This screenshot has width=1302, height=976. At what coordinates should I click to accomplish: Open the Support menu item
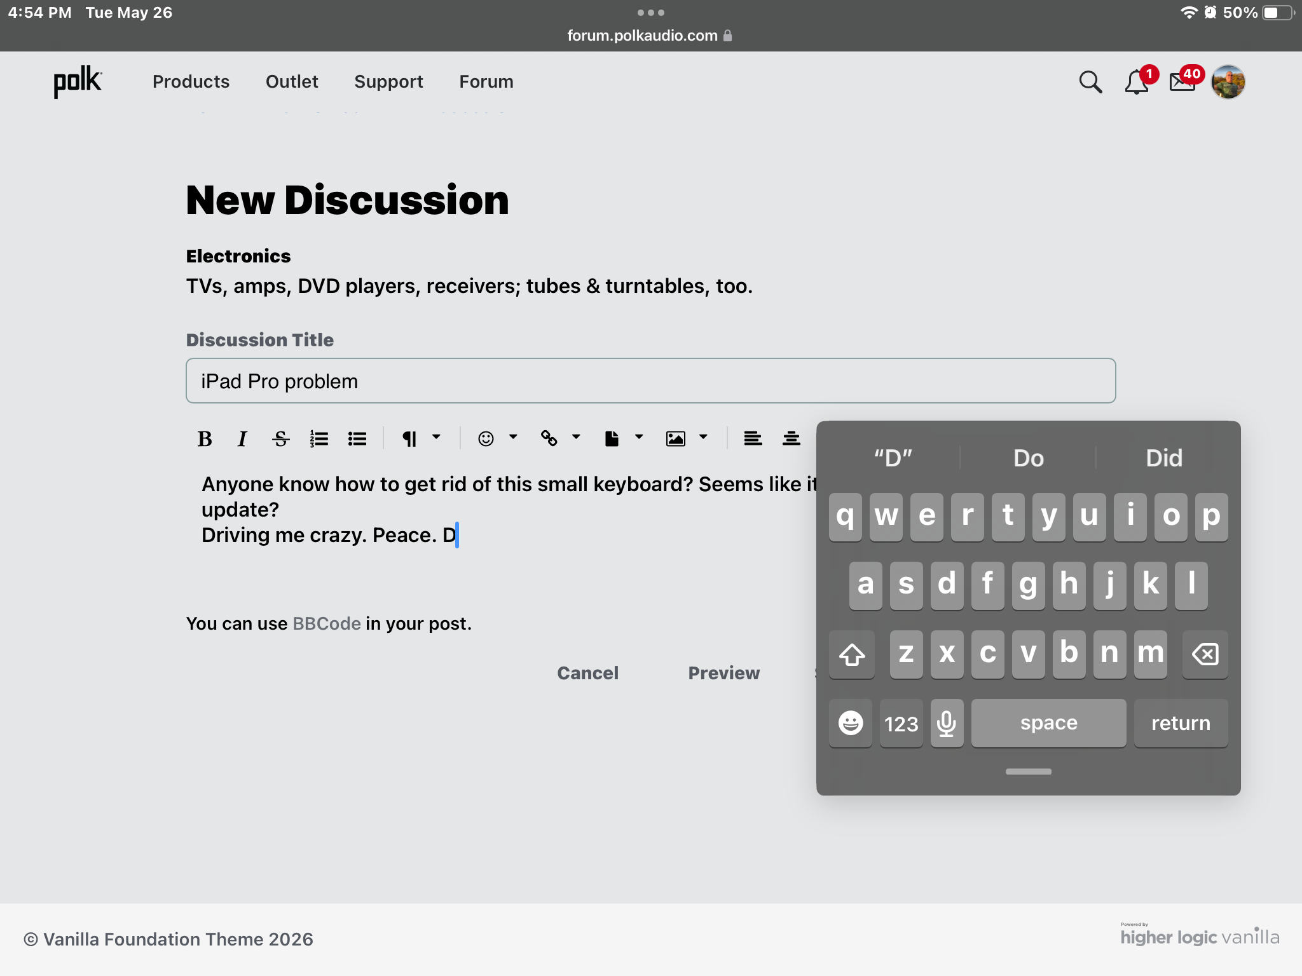click(x=388, y=82)
